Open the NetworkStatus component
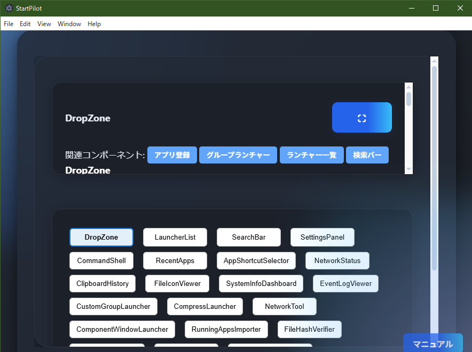 click(337, 260)
